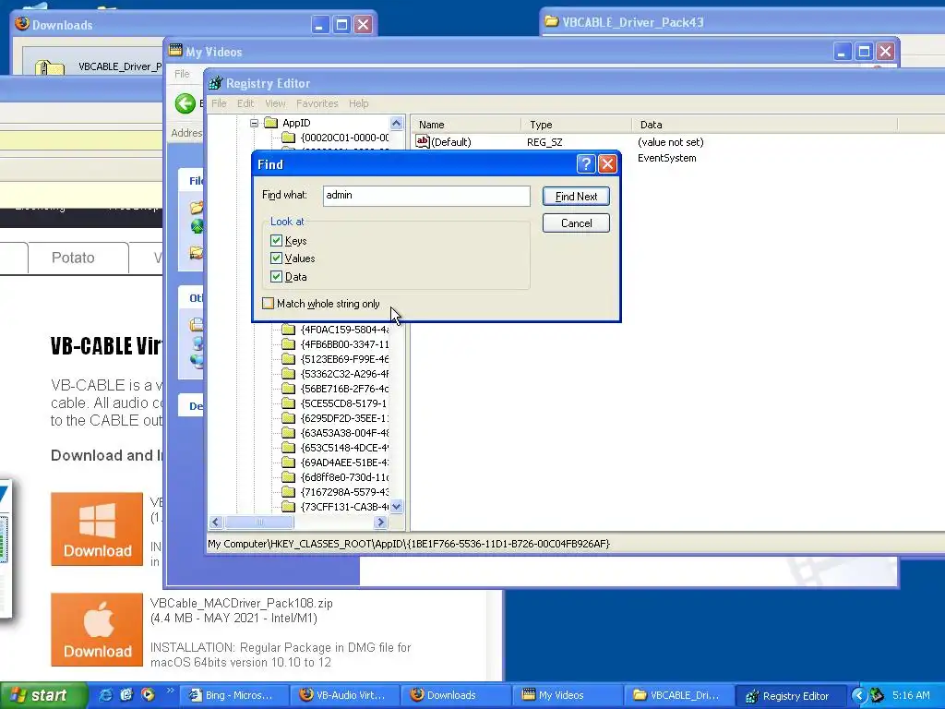Click the EventSystem data value
The width and height of the screenshot is (945, 709).
[x=666, y=158]
